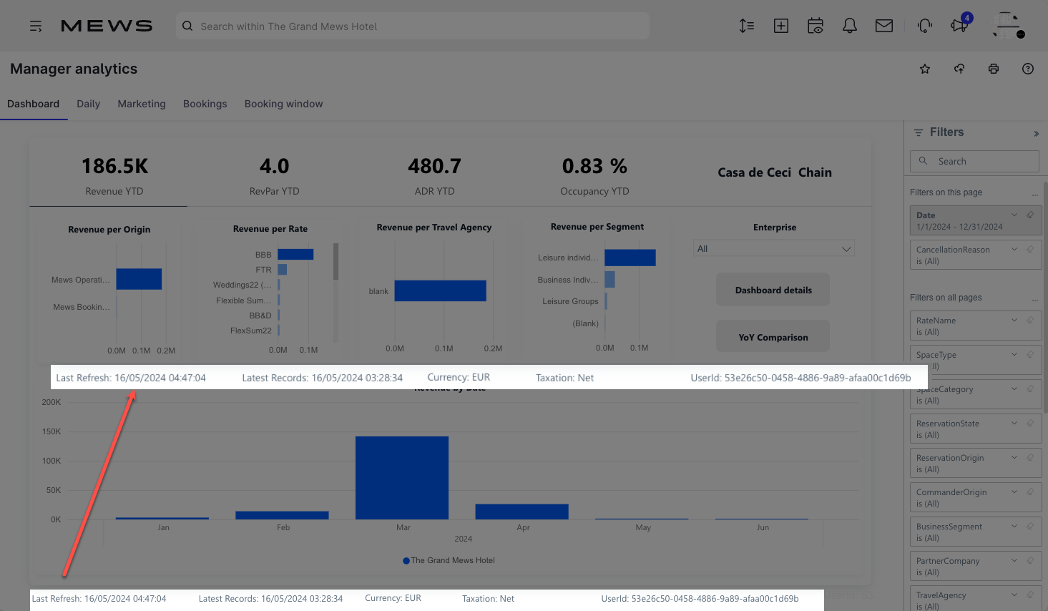Viewport: 1048px width, 611px height.
Task: Click the Casa de Ceci Chain title
Action: [775, 172]
